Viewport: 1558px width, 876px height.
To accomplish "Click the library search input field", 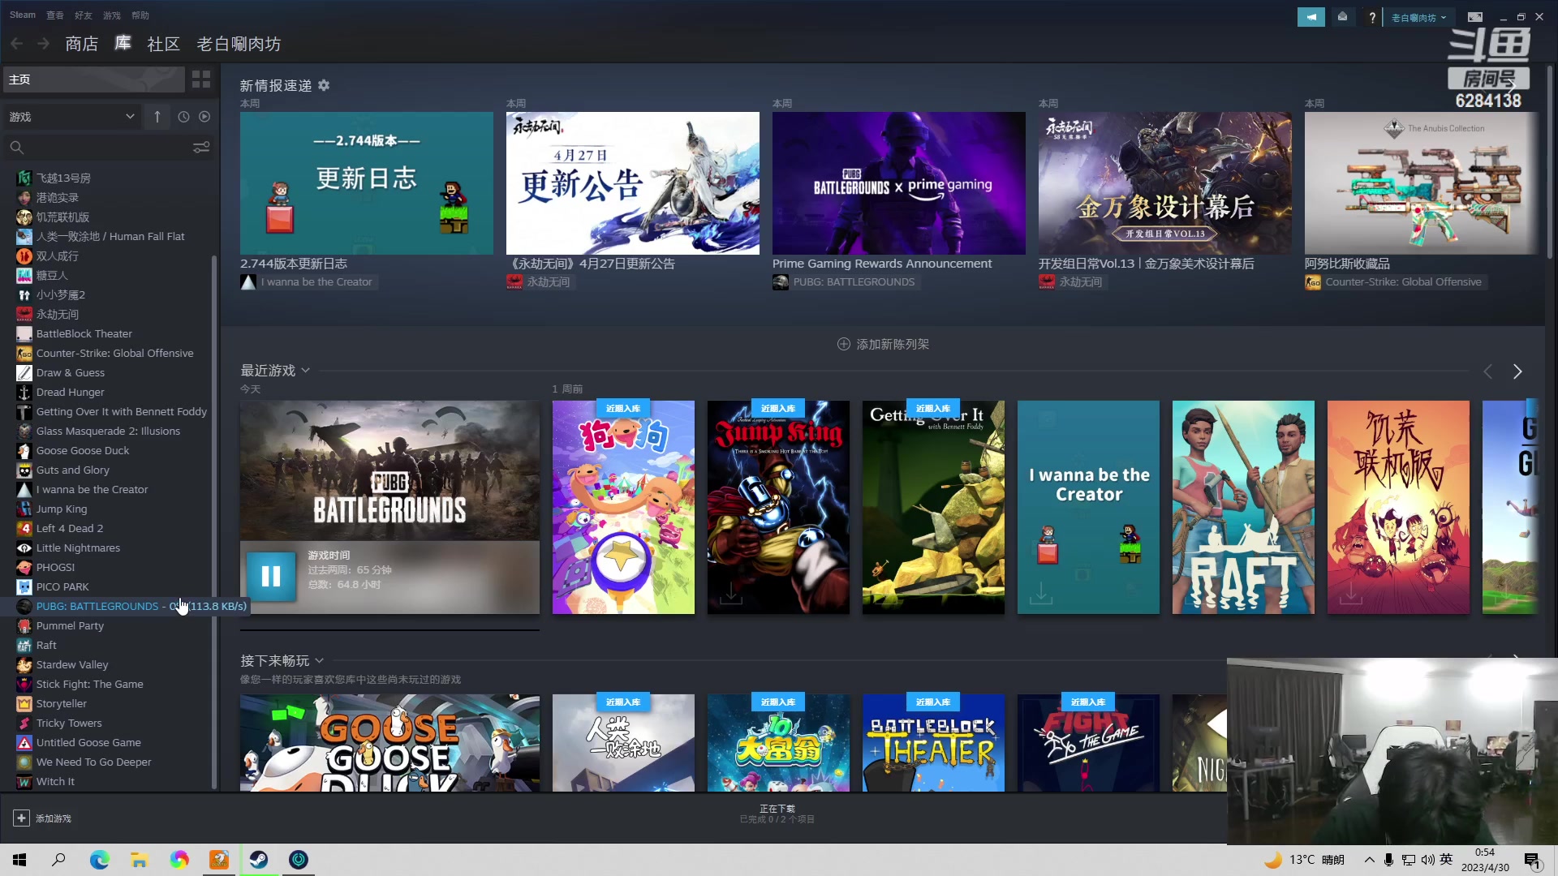I will pos(108,148).
